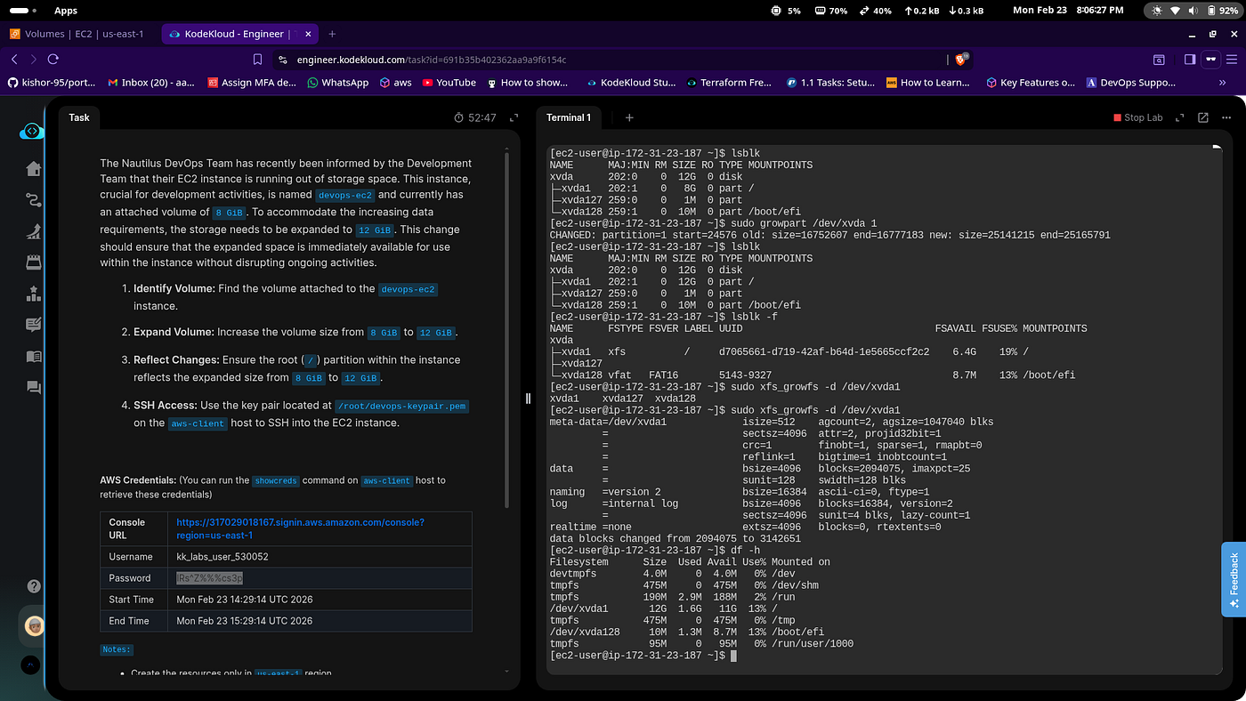This screenshot has height=701, width=1246.
Task: Open the kishor-95/port... GitHub bookmark
Action: click(x=52, y=83)
